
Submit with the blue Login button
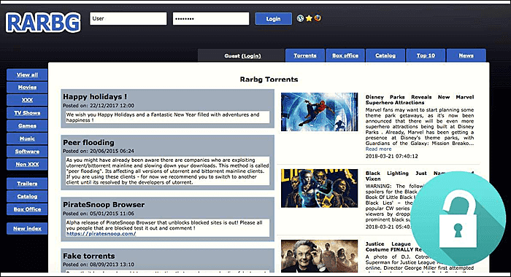273,19
